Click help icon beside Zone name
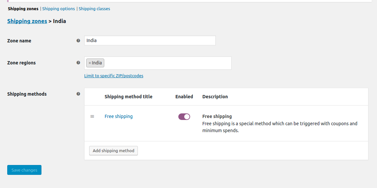377x188 pixels. click(78, 40)
